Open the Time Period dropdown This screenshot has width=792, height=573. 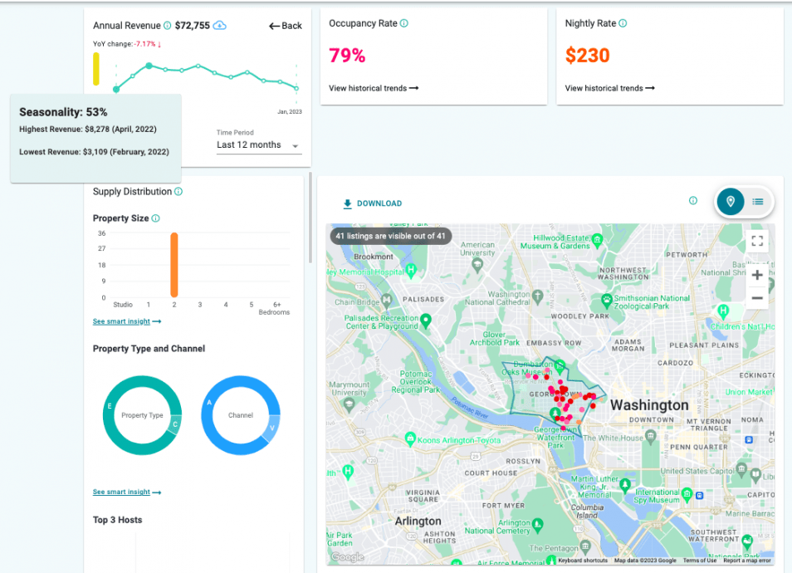pyautogui.click(x=257, y=144)
